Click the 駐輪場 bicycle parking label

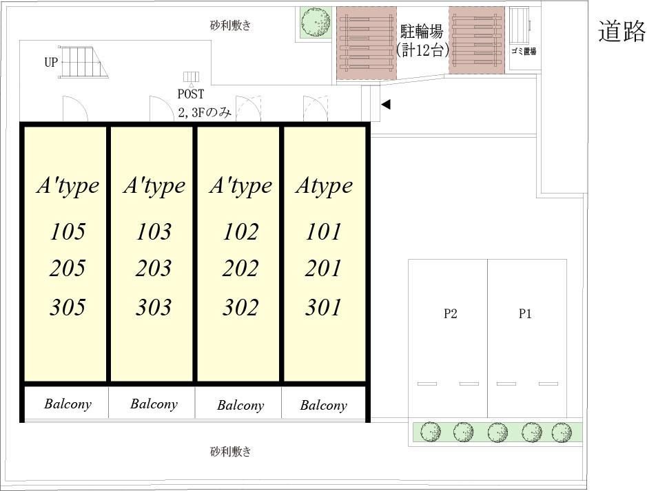tap(421, 32)
